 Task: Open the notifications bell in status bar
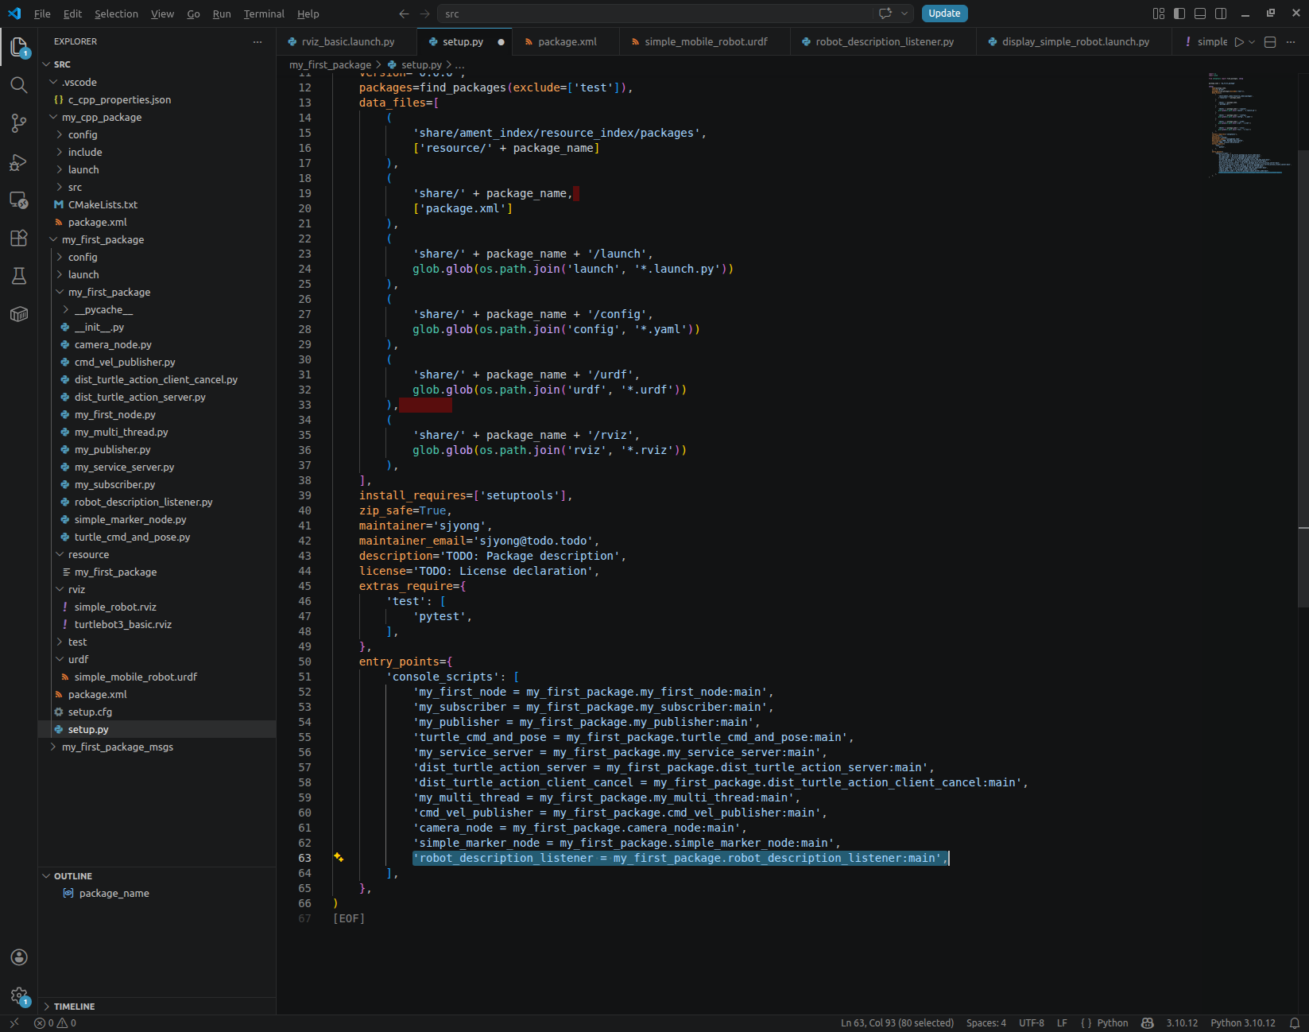click(x=1295, y=1023)
